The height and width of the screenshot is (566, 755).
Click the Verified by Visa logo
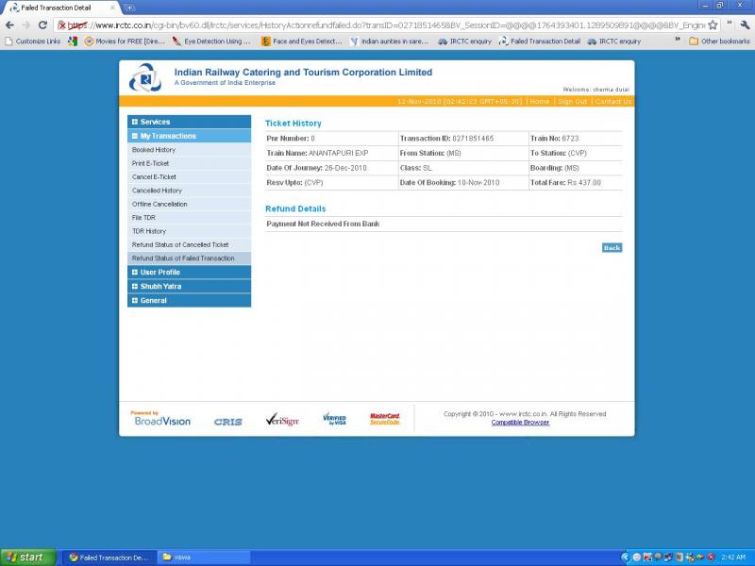point(334,419)
